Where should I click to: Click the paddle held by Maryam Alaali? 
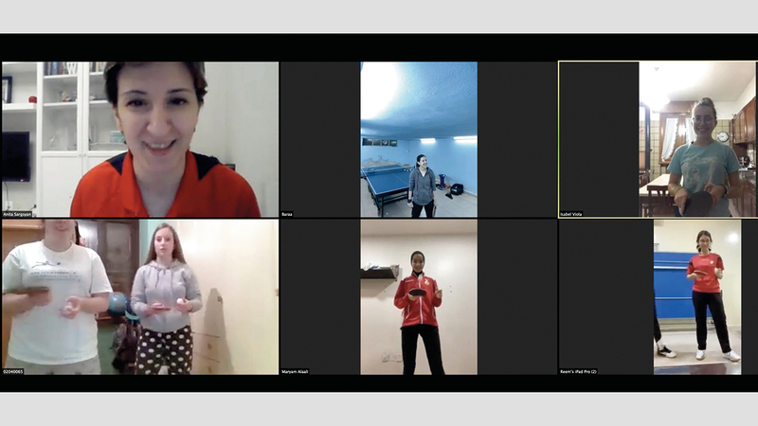point(418,293)
